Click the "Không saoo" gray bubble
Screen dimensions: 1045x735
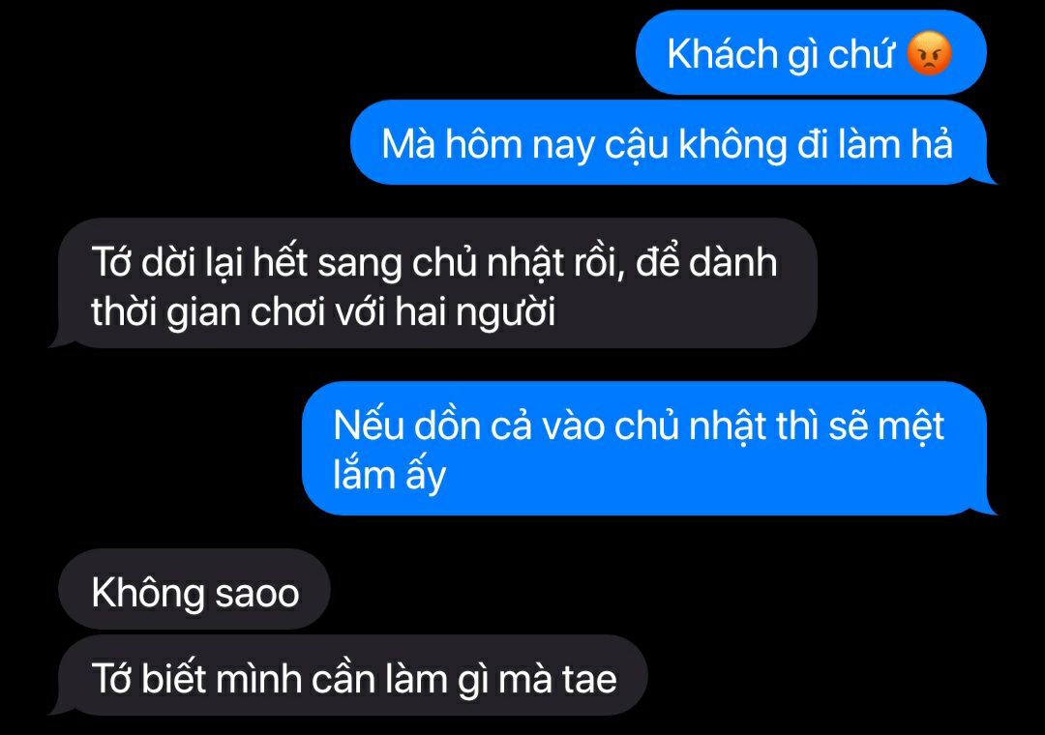pos(194,590)
